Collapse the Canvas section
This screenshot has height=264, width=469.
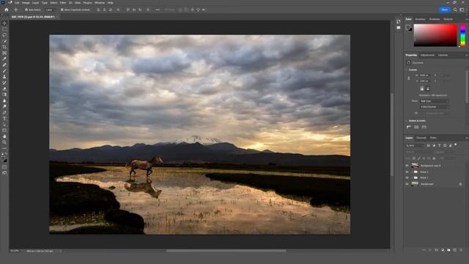pos(407,70)
